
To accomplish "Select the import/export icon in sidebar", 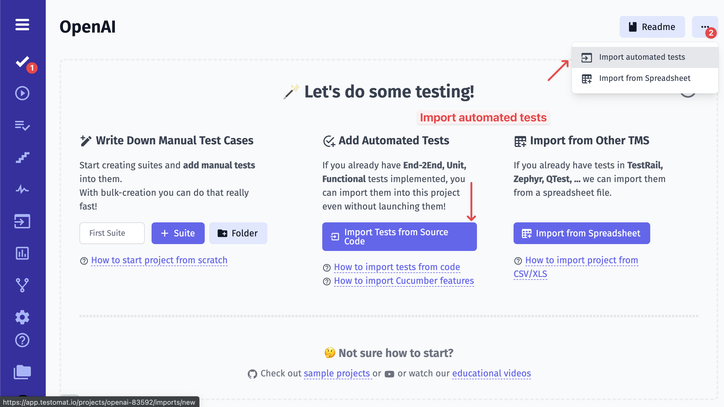I will coord(22,221).
